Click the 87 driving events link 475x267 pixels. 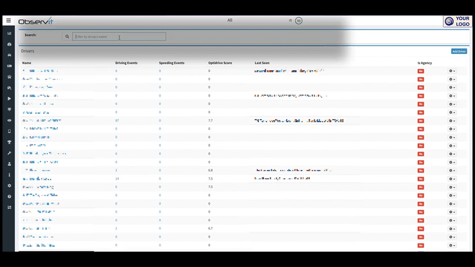click(x=117, y=120)
